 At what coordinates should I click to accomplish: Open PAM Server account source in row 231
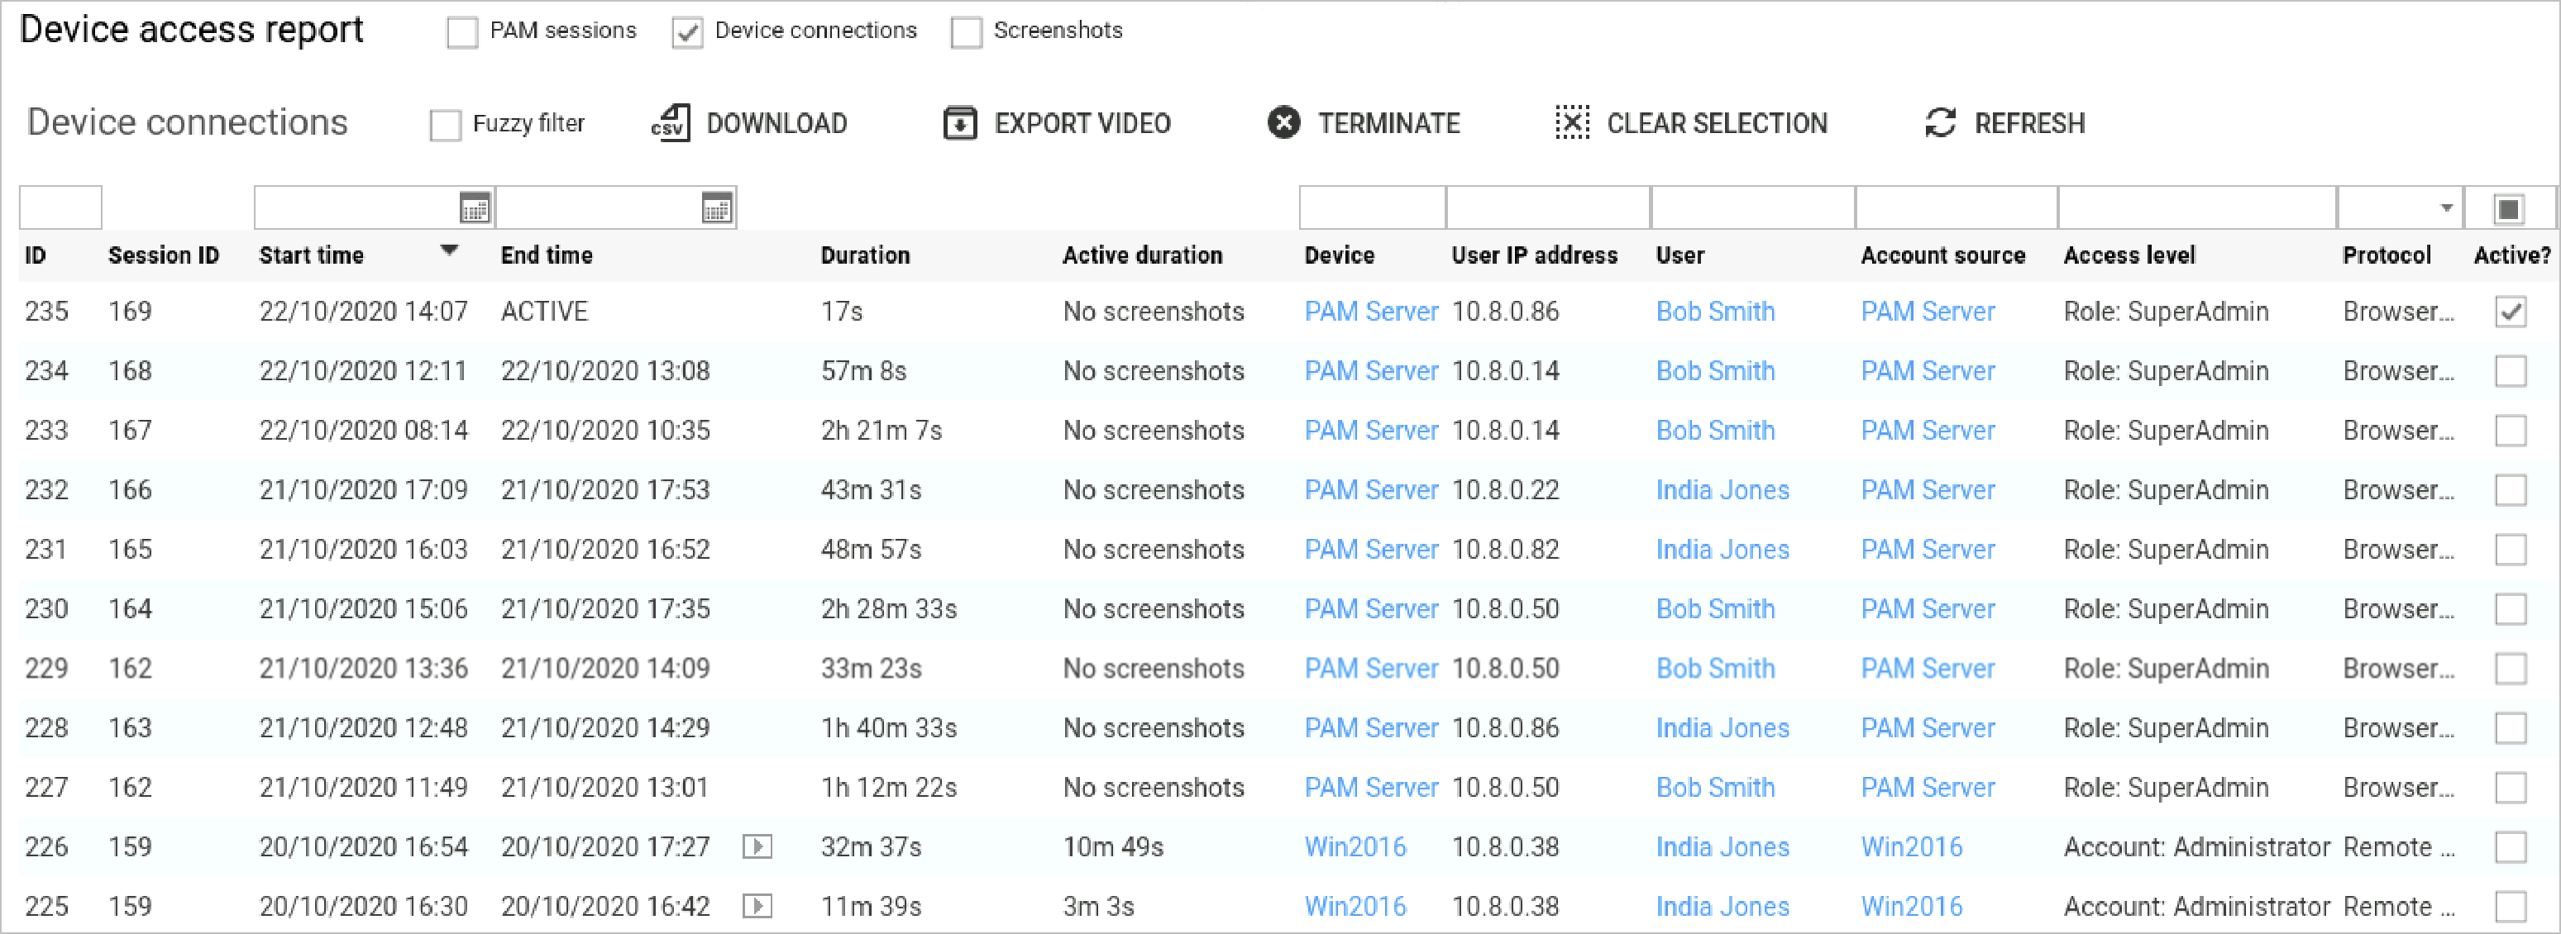[x=1928, y=550]
